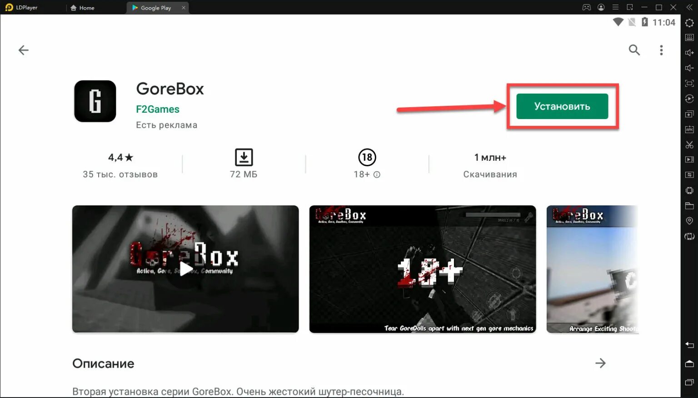Open the 4,4 star rating reviews

[120, 165]
